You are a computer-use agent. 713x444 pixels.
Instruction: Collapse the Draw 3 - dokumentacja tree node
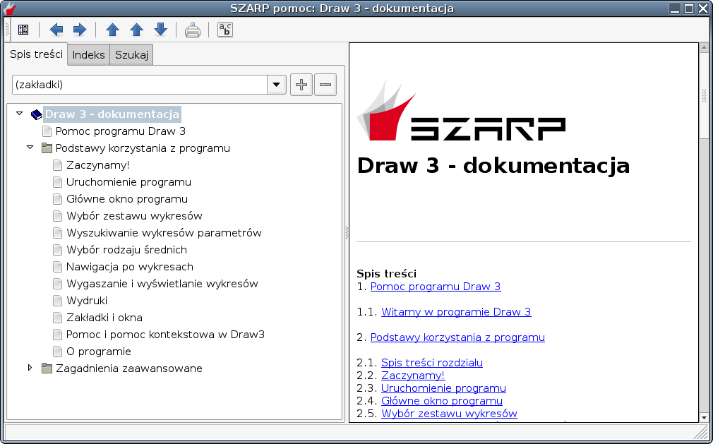[x=19, y=114]
